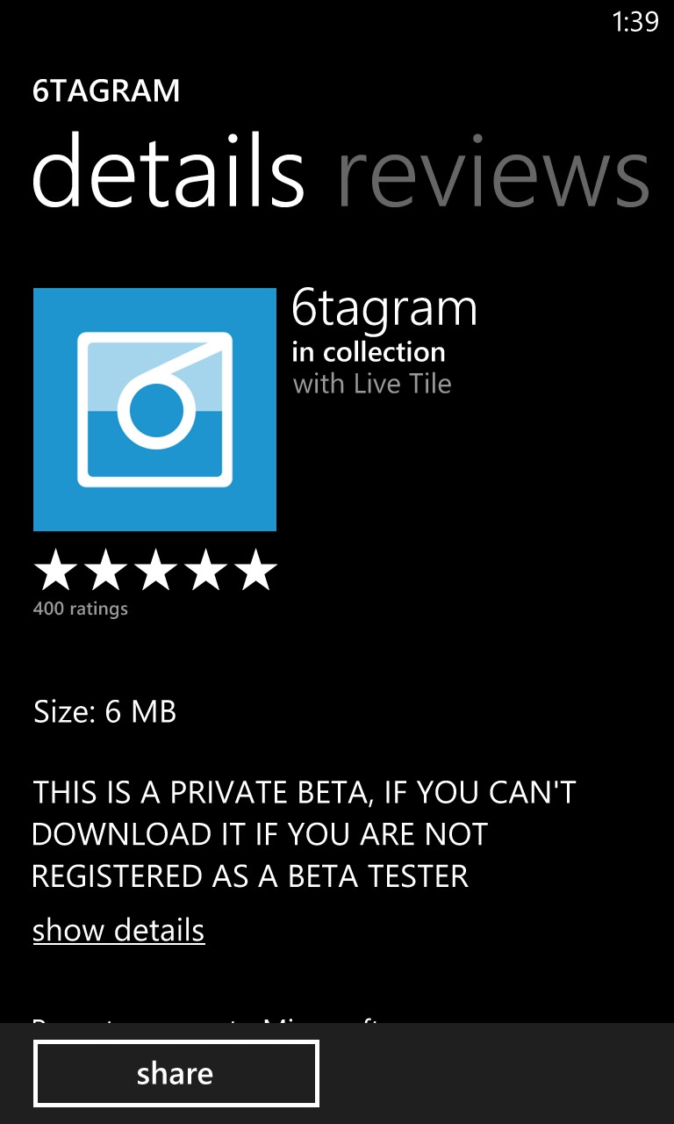Tap the 400 ratings count
The width and height of the screenshot is (674, 1124).
coord(81,609)
